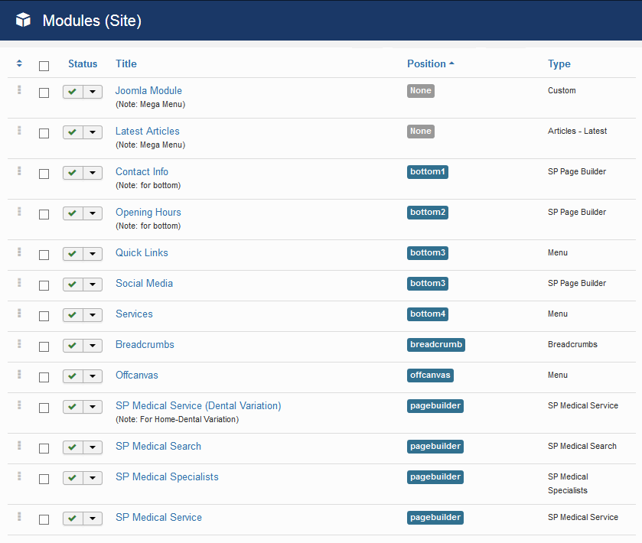Image resolution: width=642 pixels, height=543 pixels.
Task: Check the checkbox for the Social Media row
Action: 44,285
